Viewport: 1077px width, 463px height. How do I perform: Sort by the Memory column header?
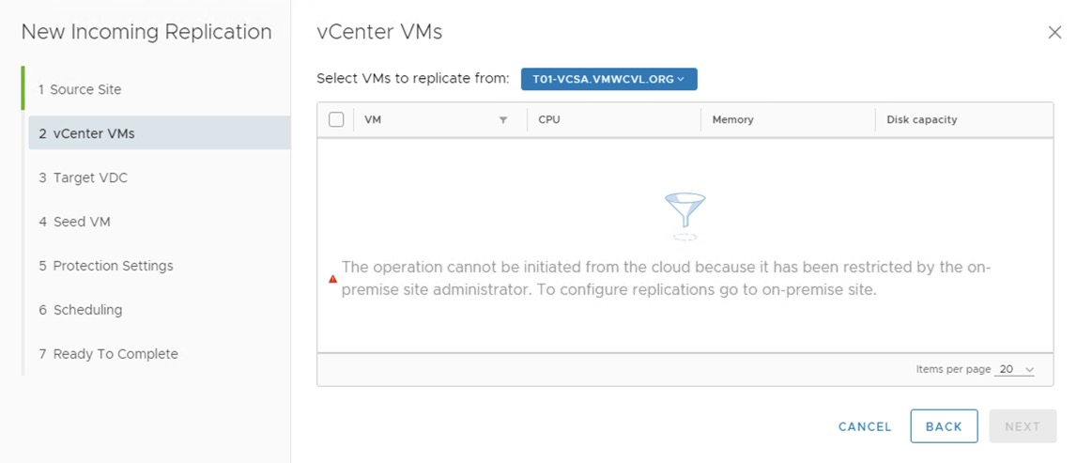pos(732,120)
